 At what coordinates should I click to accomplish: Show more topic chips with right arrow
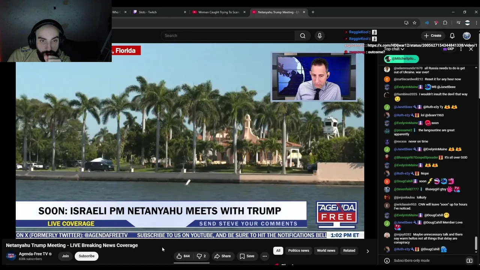(x=367, y=251)
